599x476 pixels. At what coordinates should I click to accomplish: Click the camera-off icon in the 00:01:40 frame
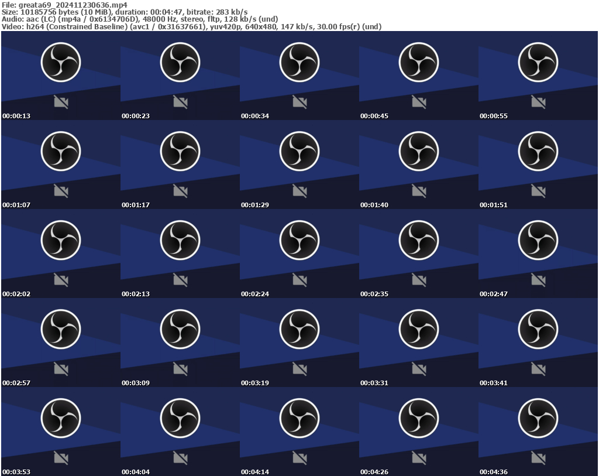pyautogui.click(x=419, y=191)
